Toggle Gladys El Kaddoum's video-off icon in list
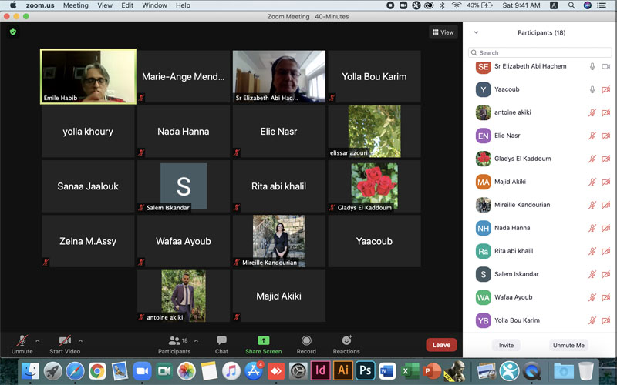The height and width of the screenshot is (385, 617). click(606, 159)
